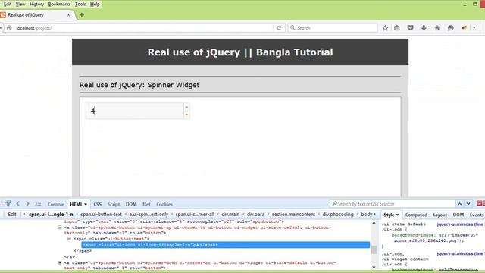Screen dimensions: 485x273
Task: Switch to the Console panel
Action: 55,204
